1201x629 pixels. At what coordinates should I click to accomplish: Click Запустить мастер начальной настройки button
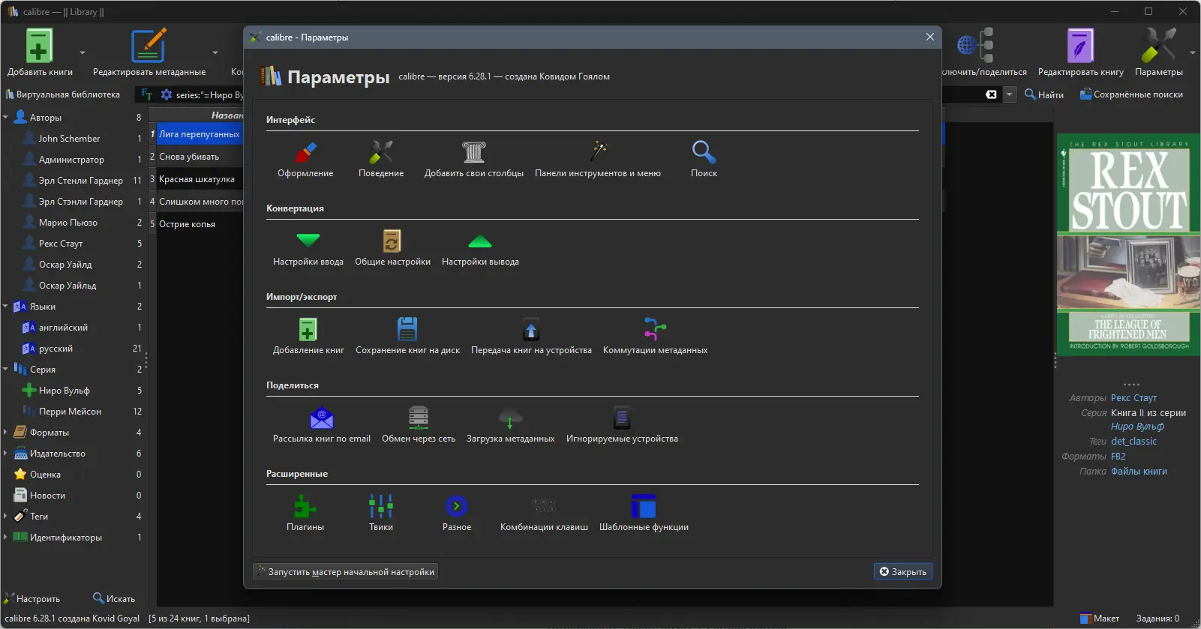(346, 571)
